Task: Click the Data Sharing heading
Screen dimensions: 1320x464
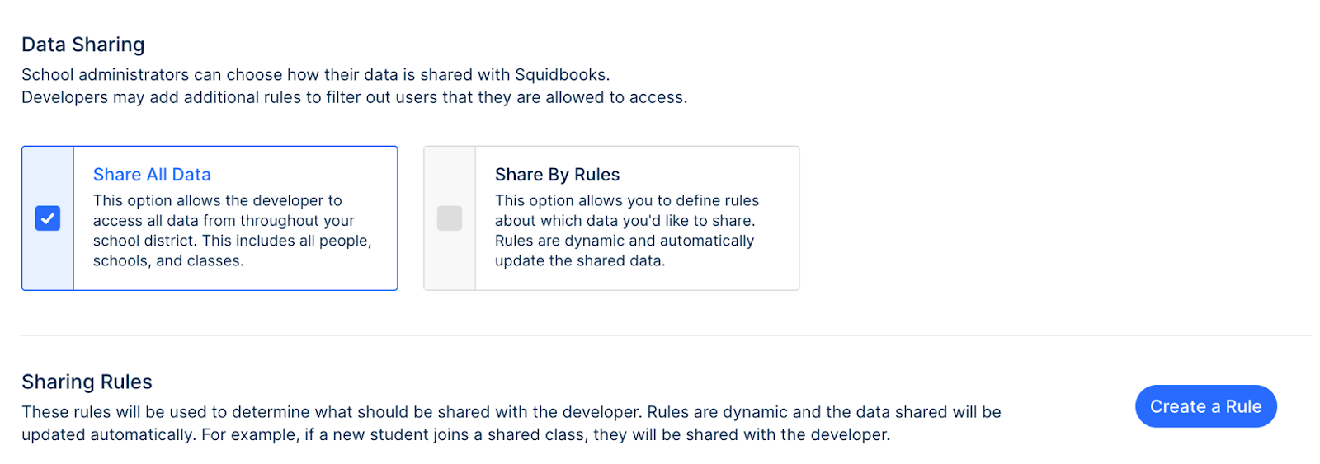Action: click(x=83, y=45)
